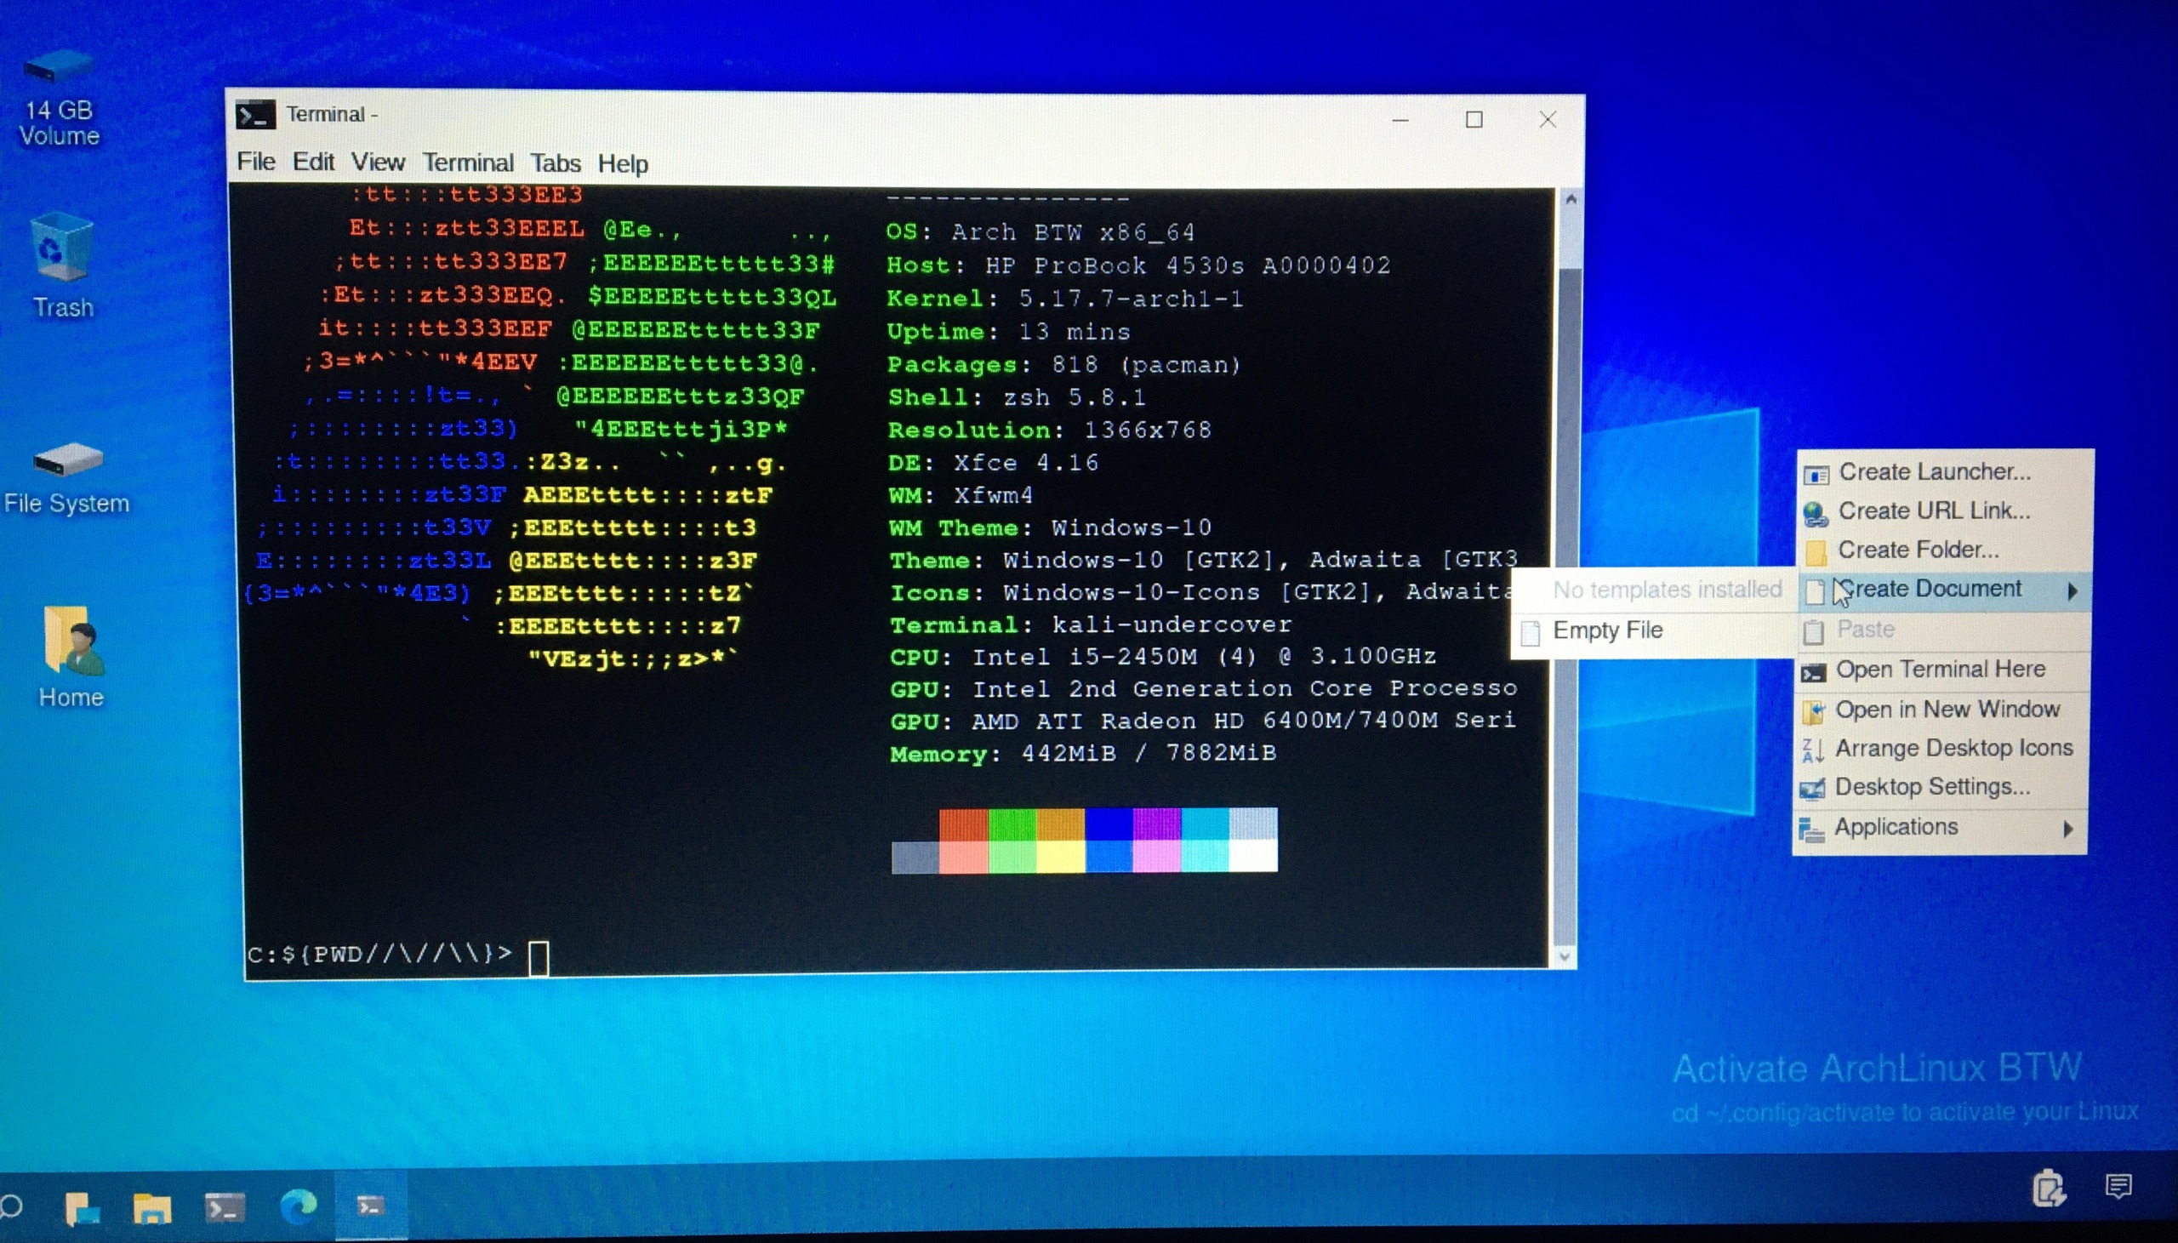2178x1243 pixels.
Task: Click the show desktop icon in the taskbar
Action: [83, 1207]
